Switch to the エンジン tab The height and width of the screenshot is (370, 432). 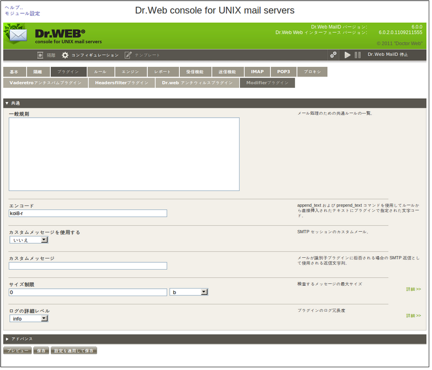click(131, 72)
